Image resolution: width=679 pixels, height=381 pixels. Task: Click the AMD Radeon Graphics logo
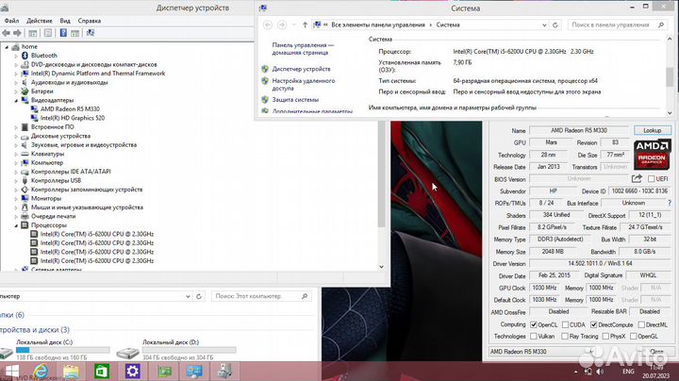click(x=653, y=154)
